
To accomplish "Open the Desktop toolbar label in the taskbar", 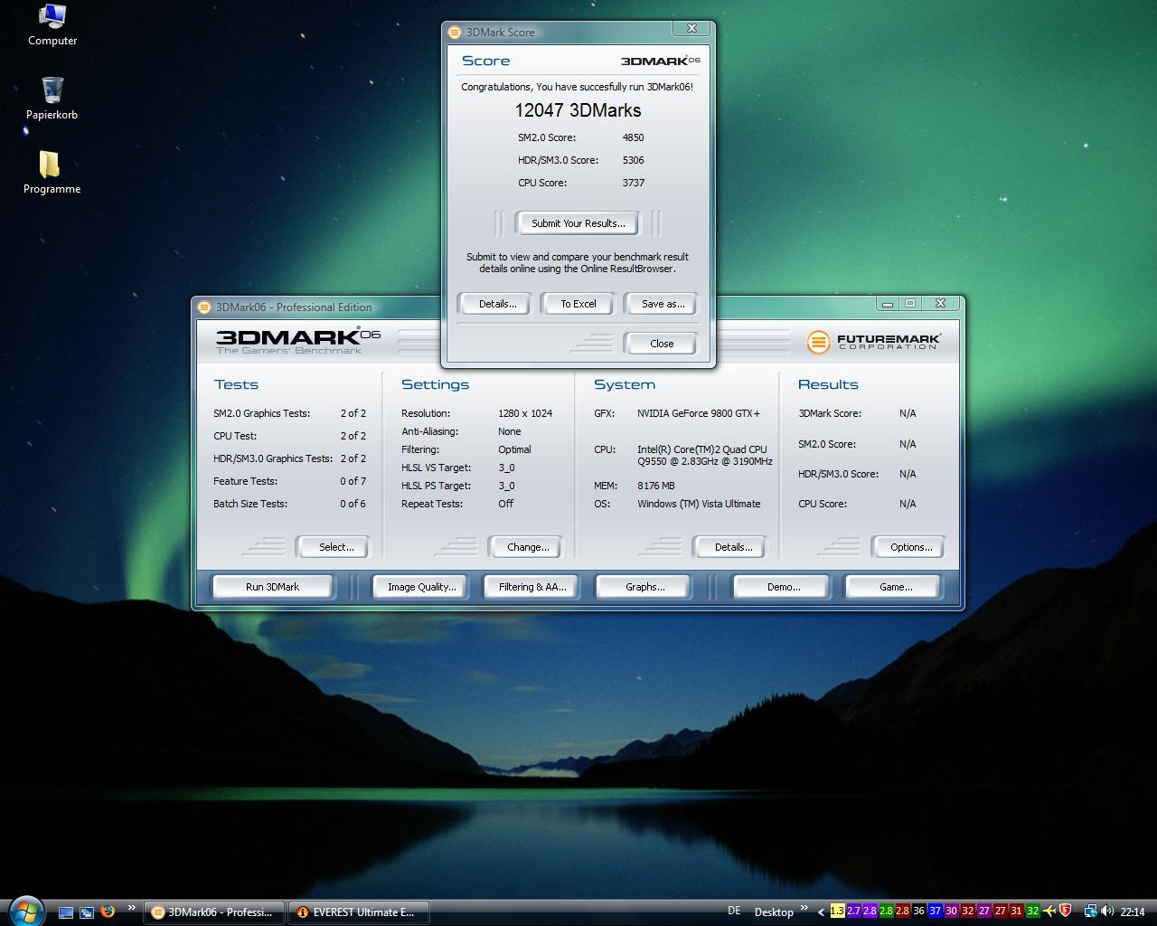I will [774, 912].
